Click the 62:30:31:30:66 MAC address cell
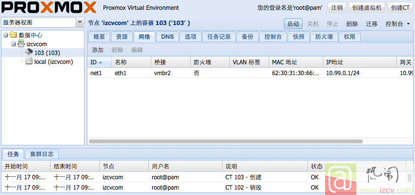 [295, 73]
